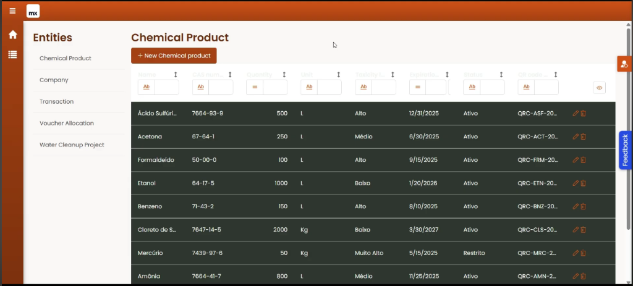Open Quantity filter comparison selector
The image size is (633, 286).
click(x=255, y=87)
